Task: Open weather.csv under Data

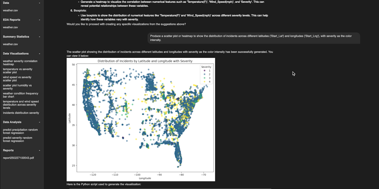Action: pos(10,10)
